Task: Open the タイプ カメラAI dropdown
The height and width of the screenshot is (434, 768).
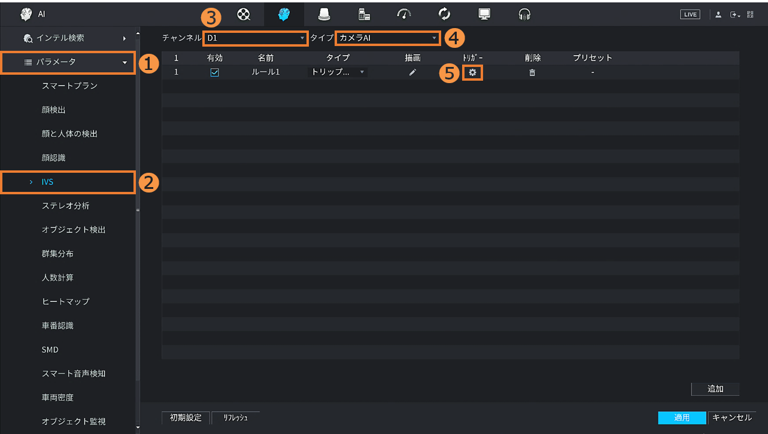Action: coord(387,38)
